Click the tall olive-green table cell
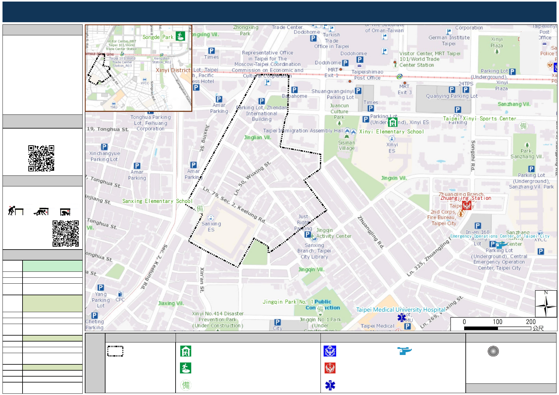559x395 pixels. click(52, 303)
